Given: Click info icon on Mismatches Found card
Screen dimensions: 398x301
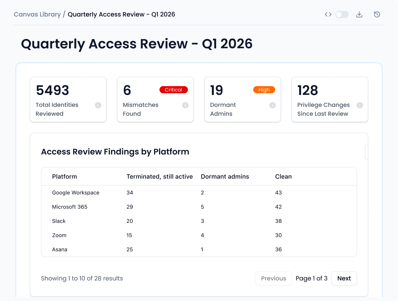Looking at the screenshot, I should [185, 105].
